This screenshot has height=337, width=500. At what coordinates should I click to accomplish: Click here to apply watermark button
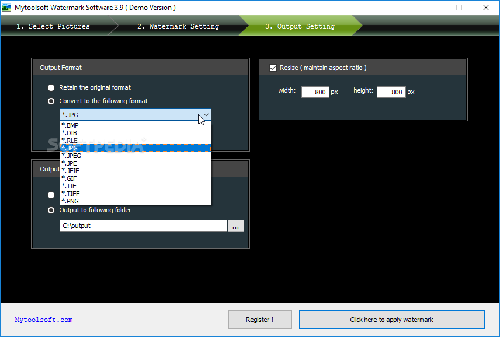(391, 320)
